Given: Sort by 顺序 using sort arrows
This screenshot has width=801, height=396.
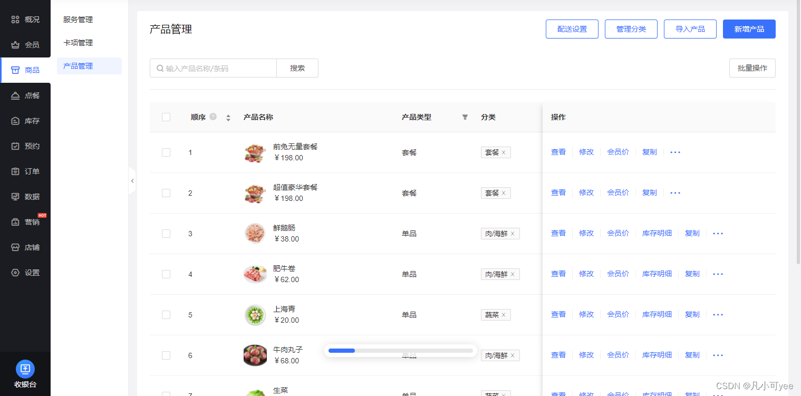Looking at the screenshot, I should click(x=228, y=118).
